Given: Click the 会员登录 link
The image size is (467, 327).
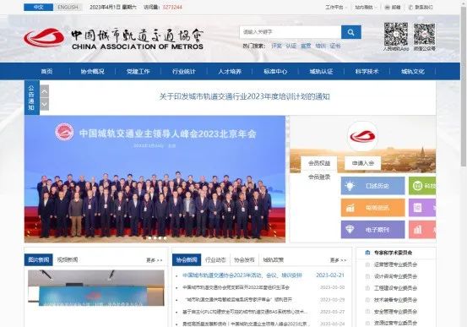Looking at the screenshot, I should point(319,177).
